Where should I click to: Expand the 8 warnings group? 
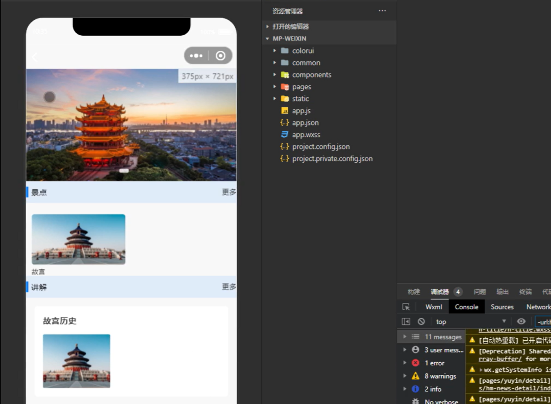[405, 376]
